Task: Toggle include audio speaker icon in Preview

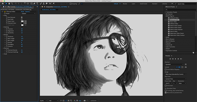Action: [180, 67]
